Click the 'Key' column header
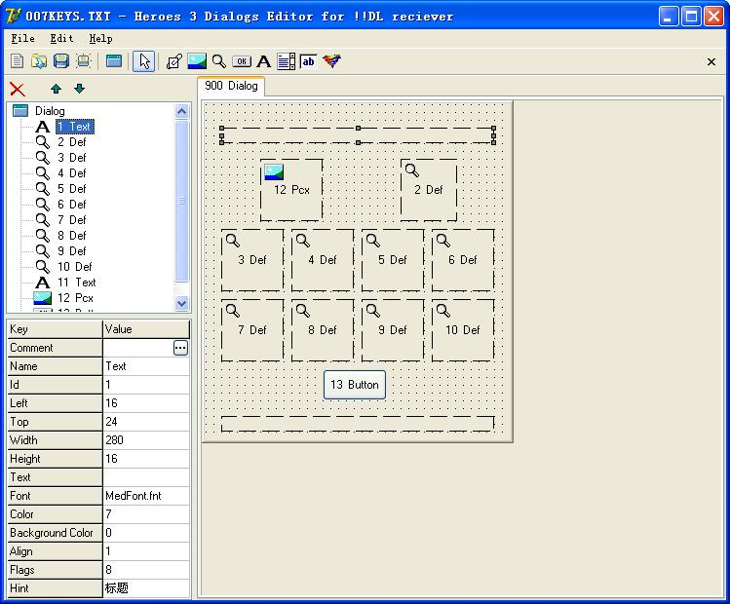The image size is (730, 604). point(55,329)
